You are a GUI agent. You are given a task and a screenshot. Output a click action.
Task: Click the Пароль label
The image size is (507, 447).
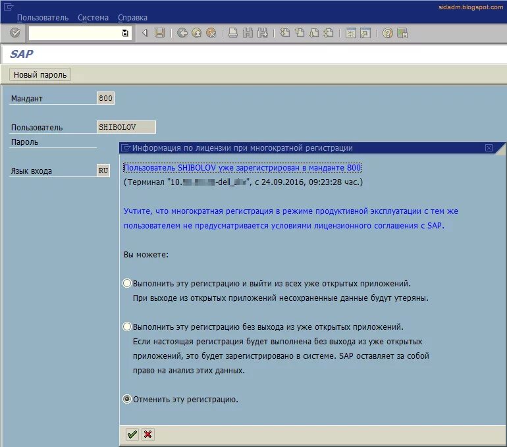tap(24, 142)
